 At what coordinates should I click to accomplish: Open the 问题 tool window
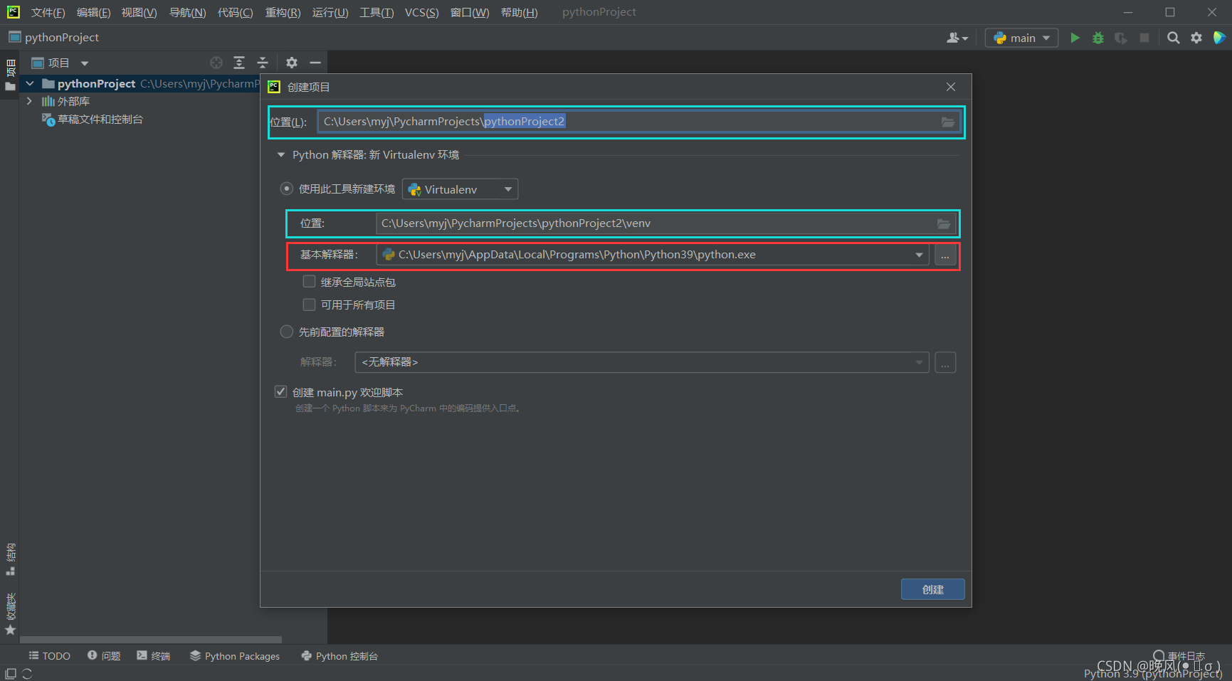coord(104,656)
